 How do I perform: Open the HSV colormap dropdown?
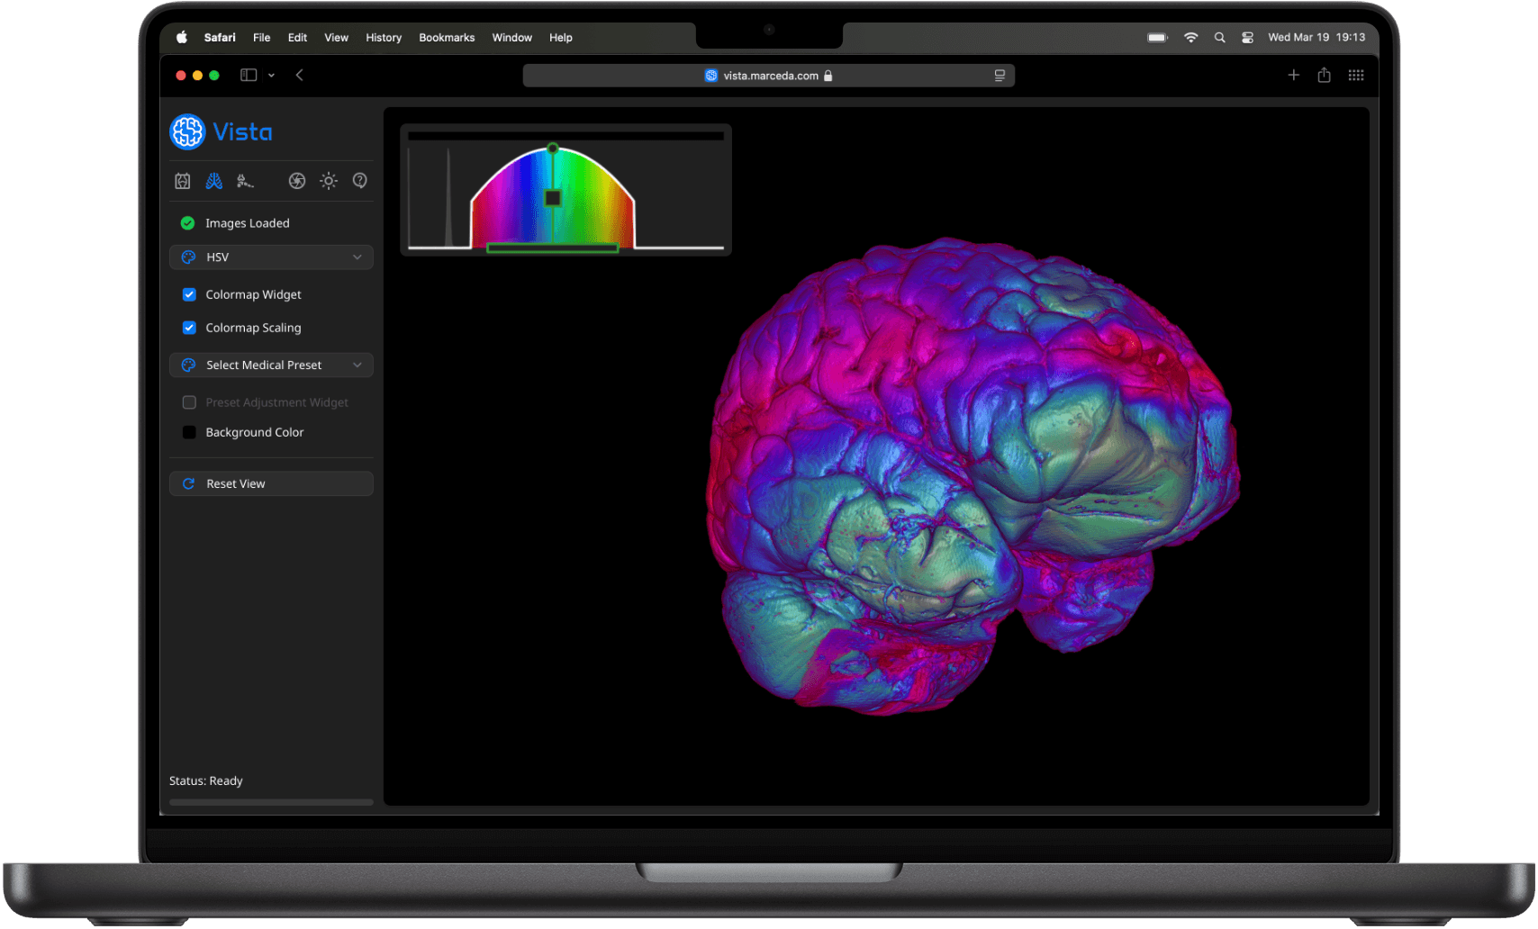coord(271,257)
